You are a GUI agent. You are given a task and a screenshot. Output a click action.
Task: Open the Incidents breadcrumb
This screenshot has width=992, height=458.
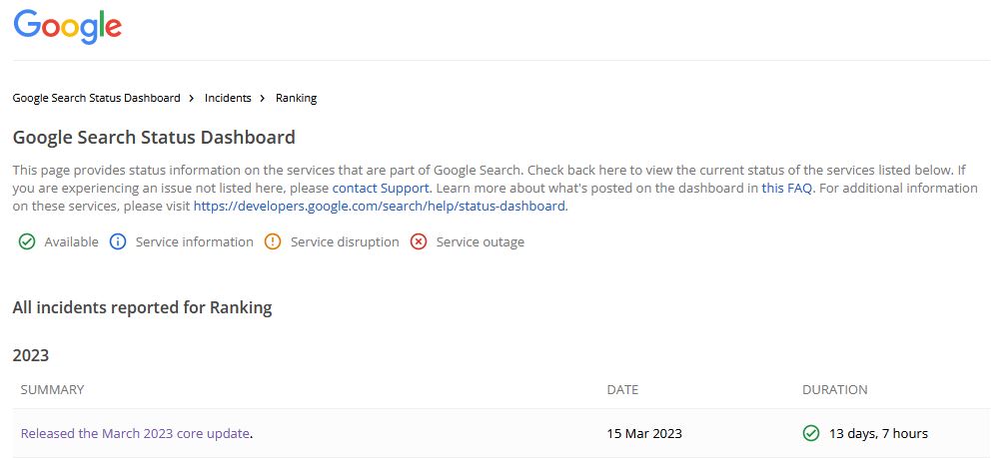228,98
